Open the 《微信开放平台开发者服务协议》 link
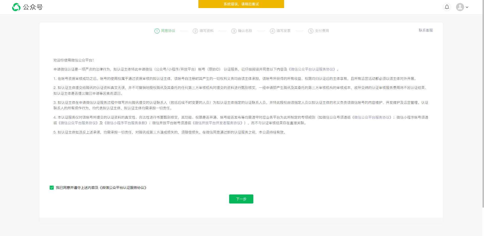The image size is (484, 236). click(x=218, y=123)
